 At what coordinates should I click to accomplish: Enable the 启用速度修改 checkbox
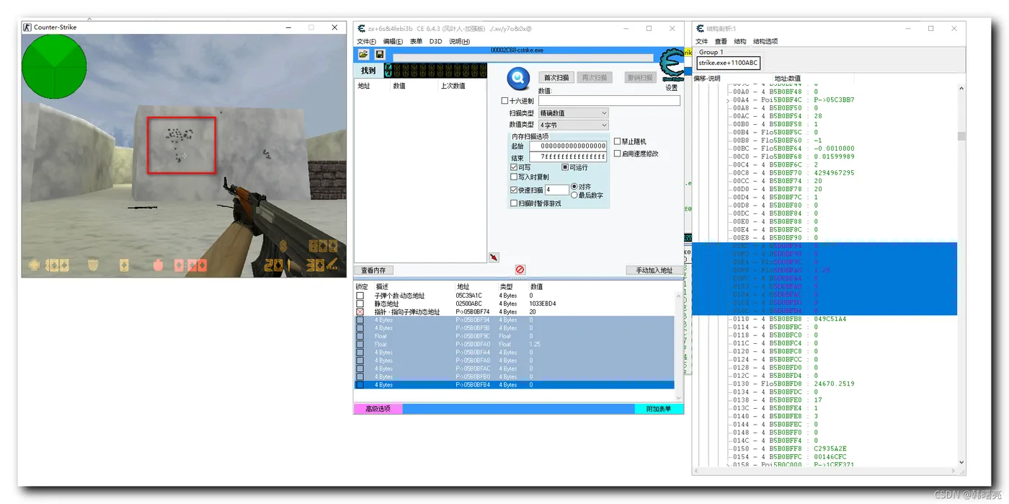tap(618, 154)
